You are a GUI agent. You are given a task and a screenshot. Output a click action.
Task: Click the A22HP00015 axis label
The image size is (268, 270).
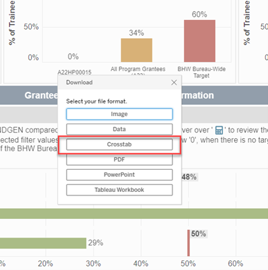pyautogui.click(x=74, y=73)
